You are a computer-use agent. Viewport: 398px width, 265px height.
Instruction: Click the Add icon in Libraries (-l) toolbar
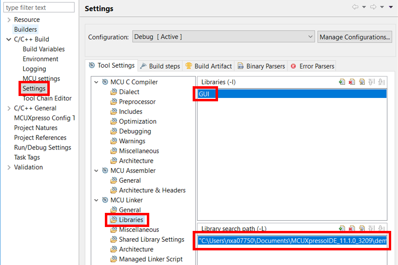tap(342, 82)
